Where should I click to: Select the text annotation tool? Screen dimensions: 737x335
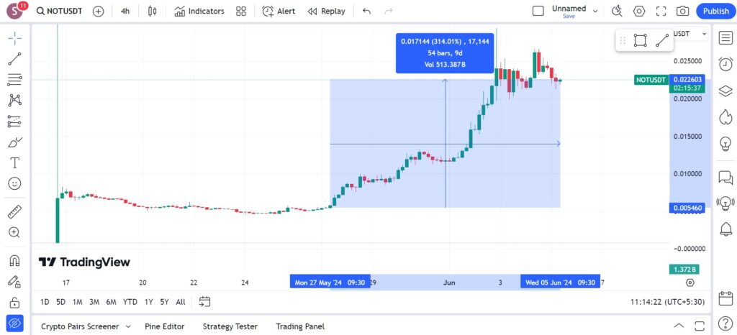[x=14, y=162]
